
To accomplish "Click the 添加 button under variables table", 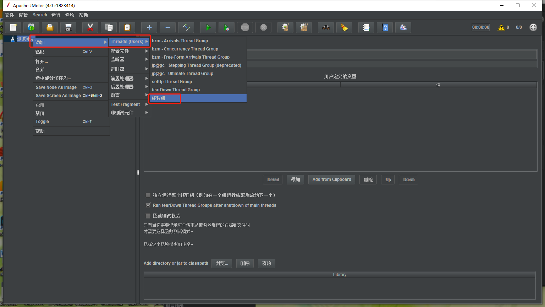I will tap(295, 180).
